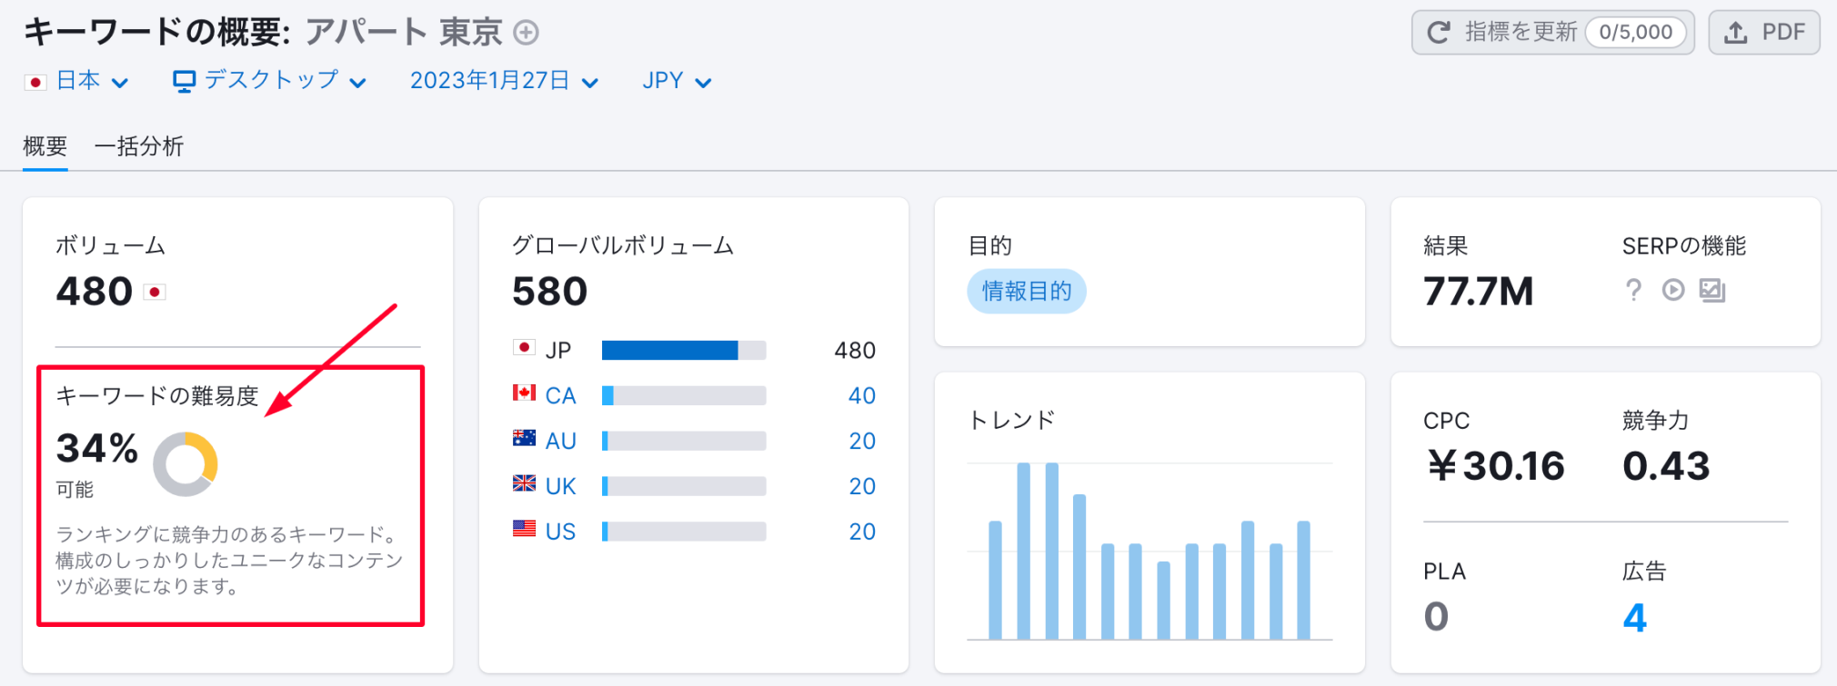Open the 2023年1月27日 date dropdown

tap(505, 82)
